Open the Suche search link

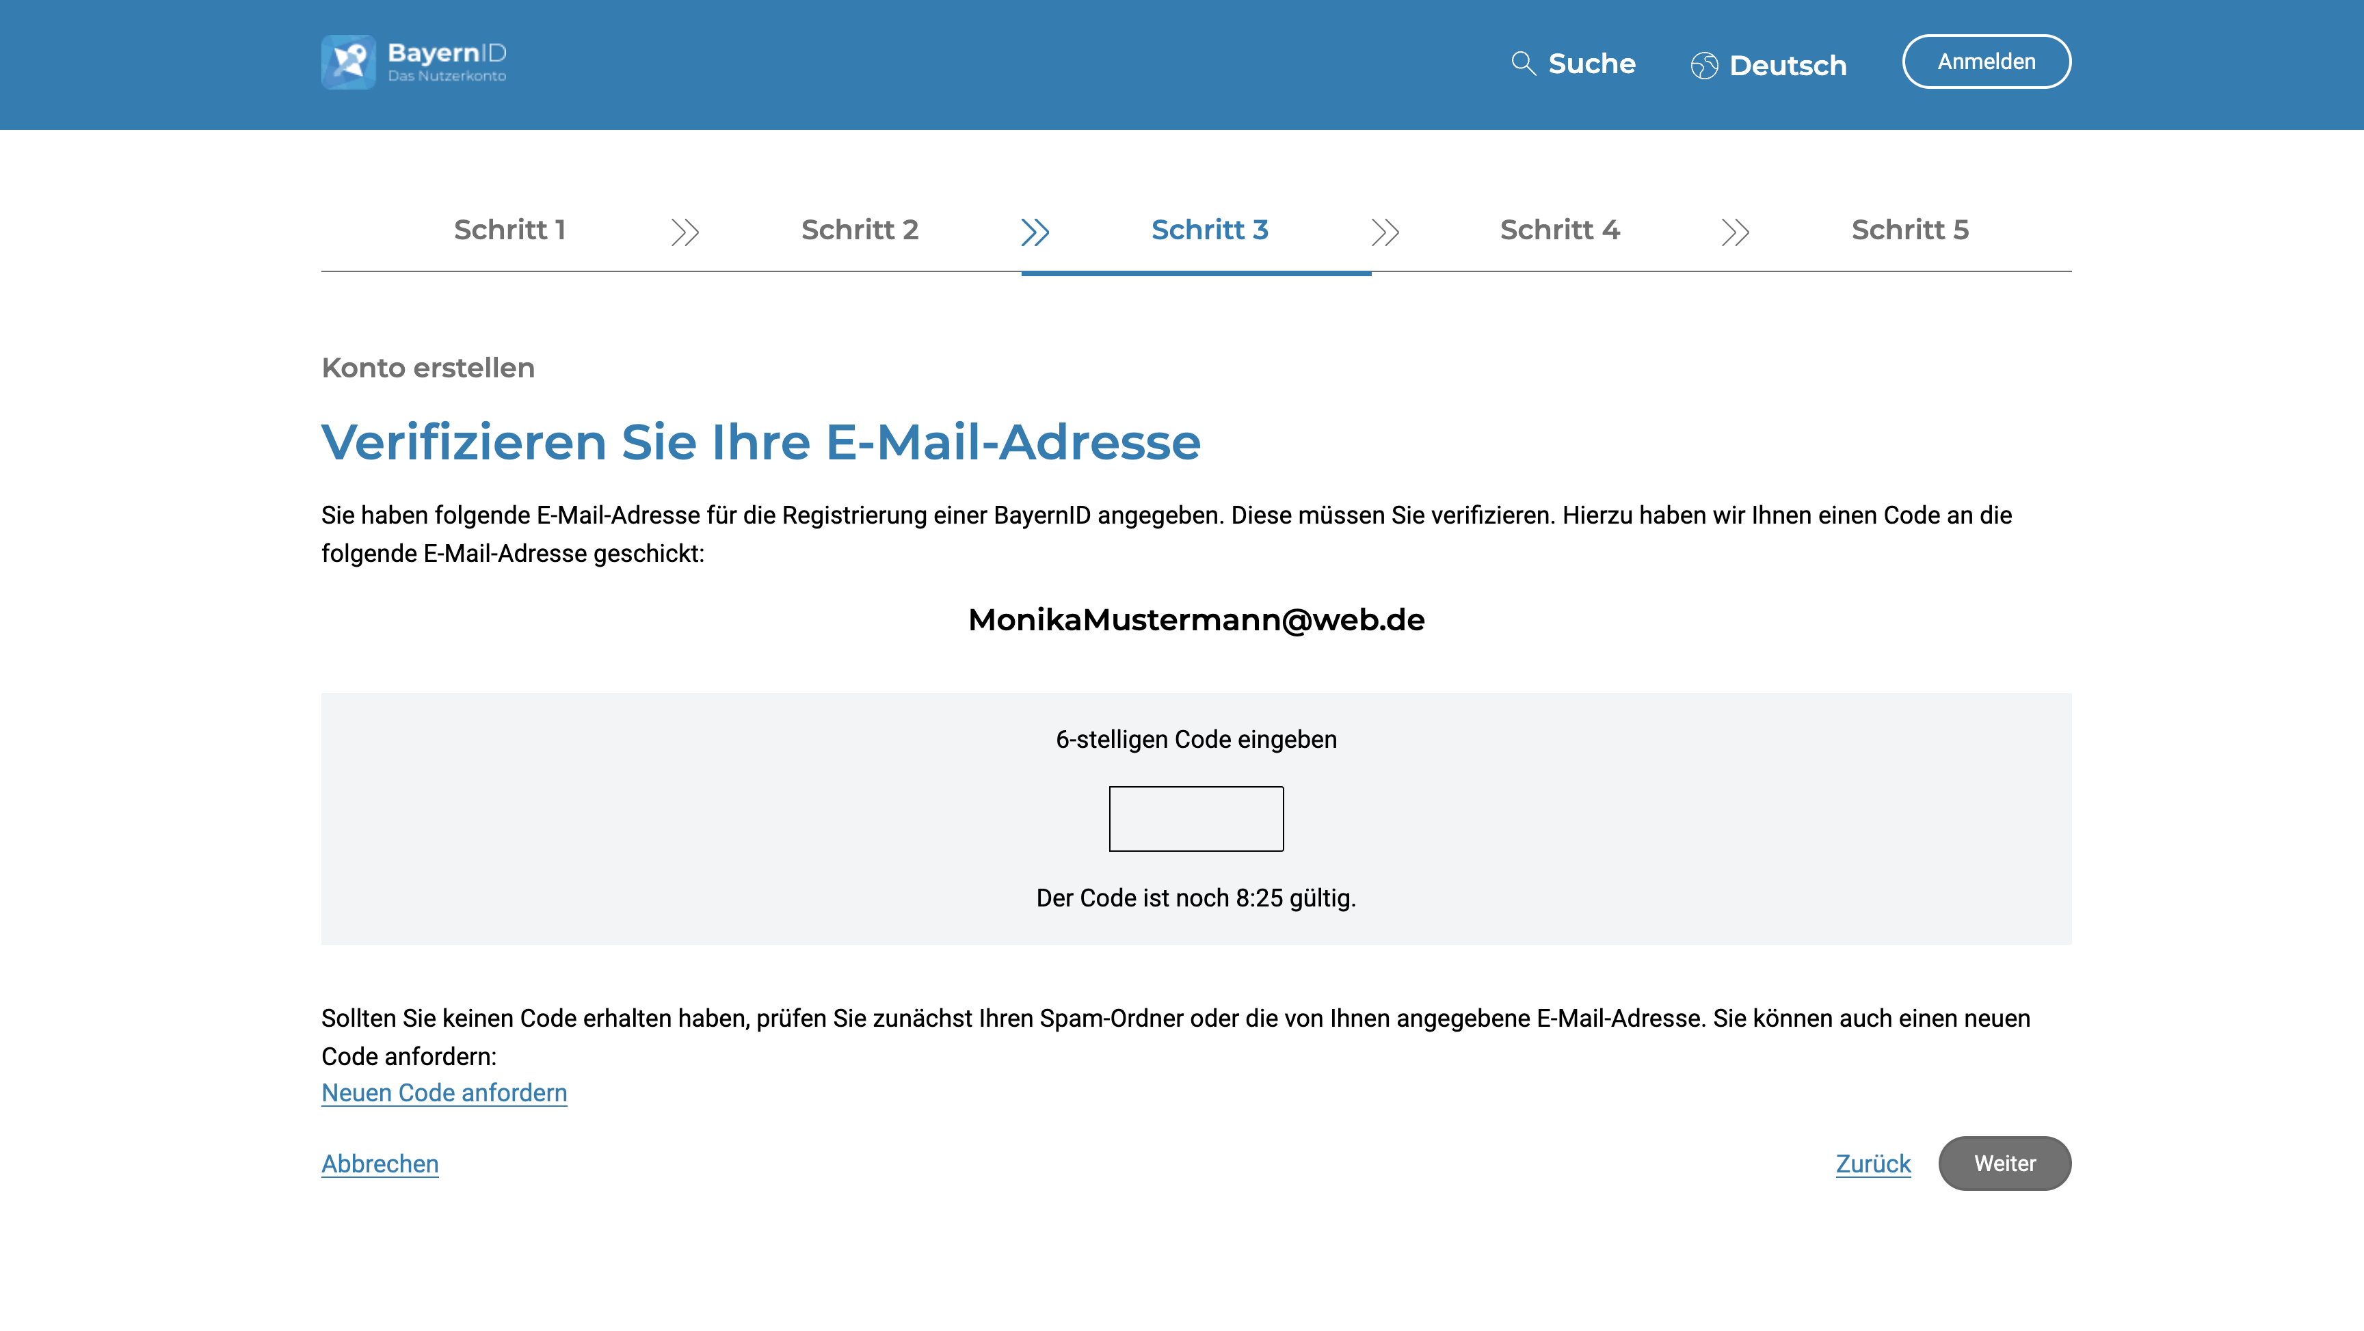click(x=1573, y=64)
